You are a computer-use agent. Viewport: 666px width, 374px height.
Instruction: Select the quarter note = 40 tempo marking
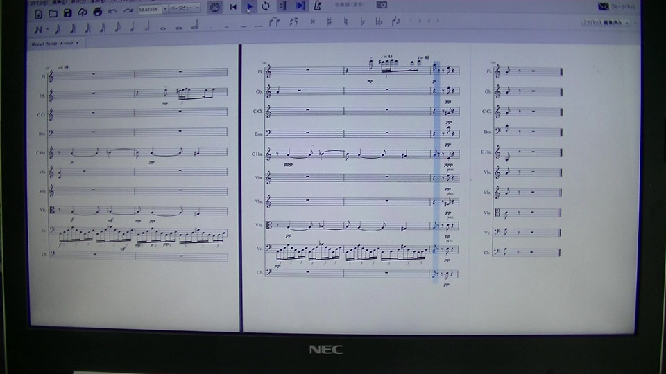coord(423,57)
